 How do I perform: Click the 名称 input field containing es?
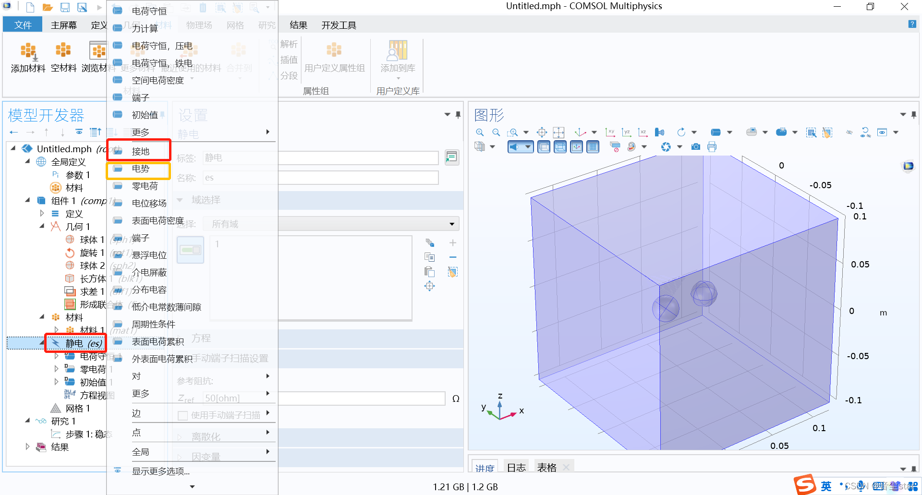click(x=320, y=178)
